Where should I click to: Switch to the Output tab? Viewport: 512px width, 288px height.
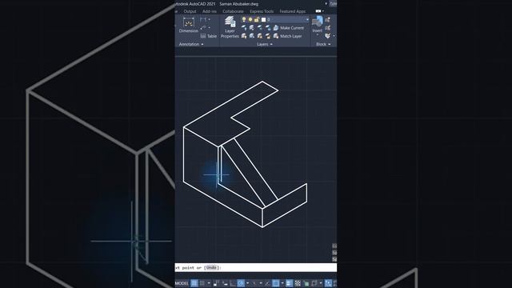coord(190,11)
